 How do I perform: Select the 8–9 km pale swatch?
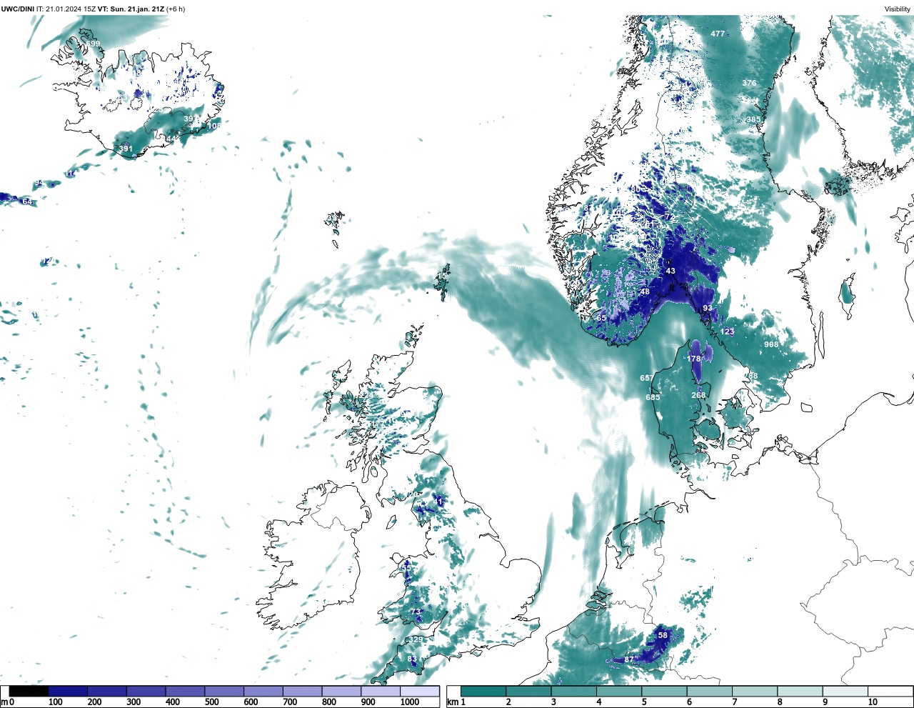pos(800,691)
